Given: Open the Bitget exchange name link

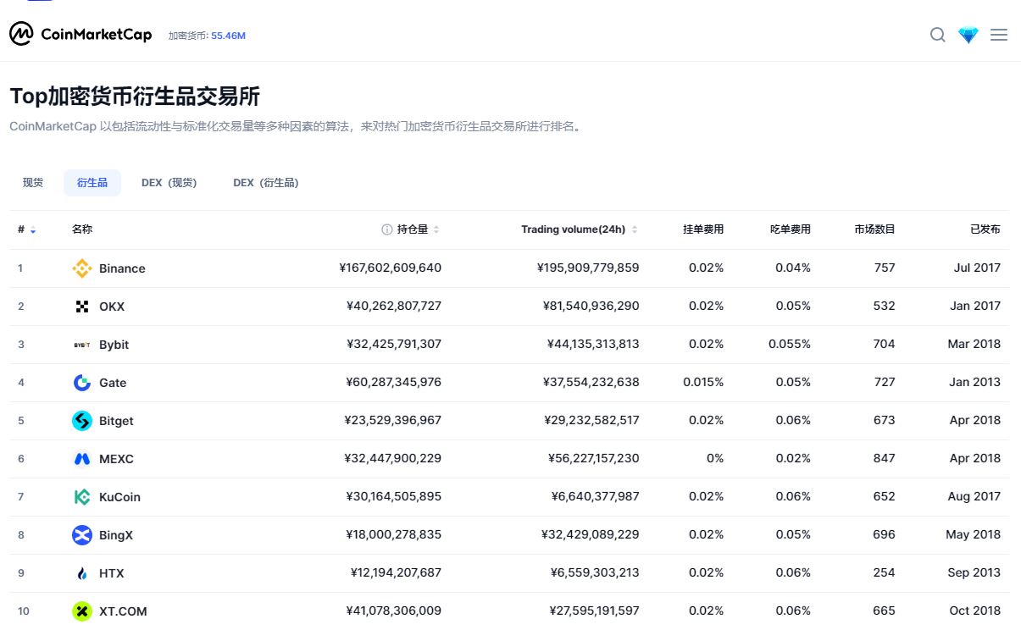Looking at the screenshot, I should tap(116, 421).
